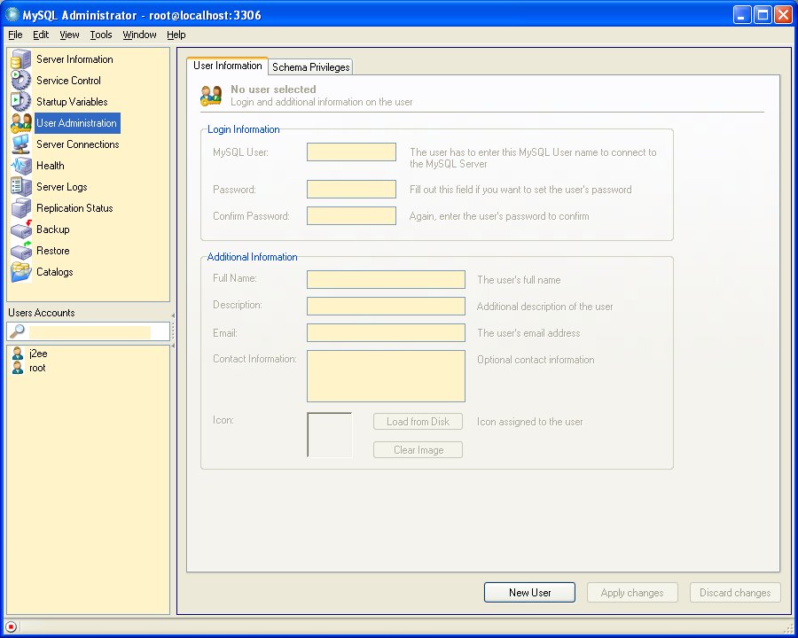Click the MySQL Administrator title bar icon

12,14
